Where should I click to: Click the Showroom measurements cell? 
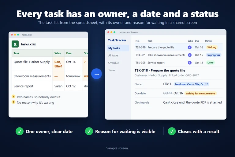(x=32, y=76)
